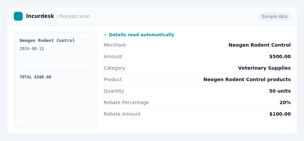Click the Receipt scan breadcrumb
The image size is (304, 141).
click(75, 16)
